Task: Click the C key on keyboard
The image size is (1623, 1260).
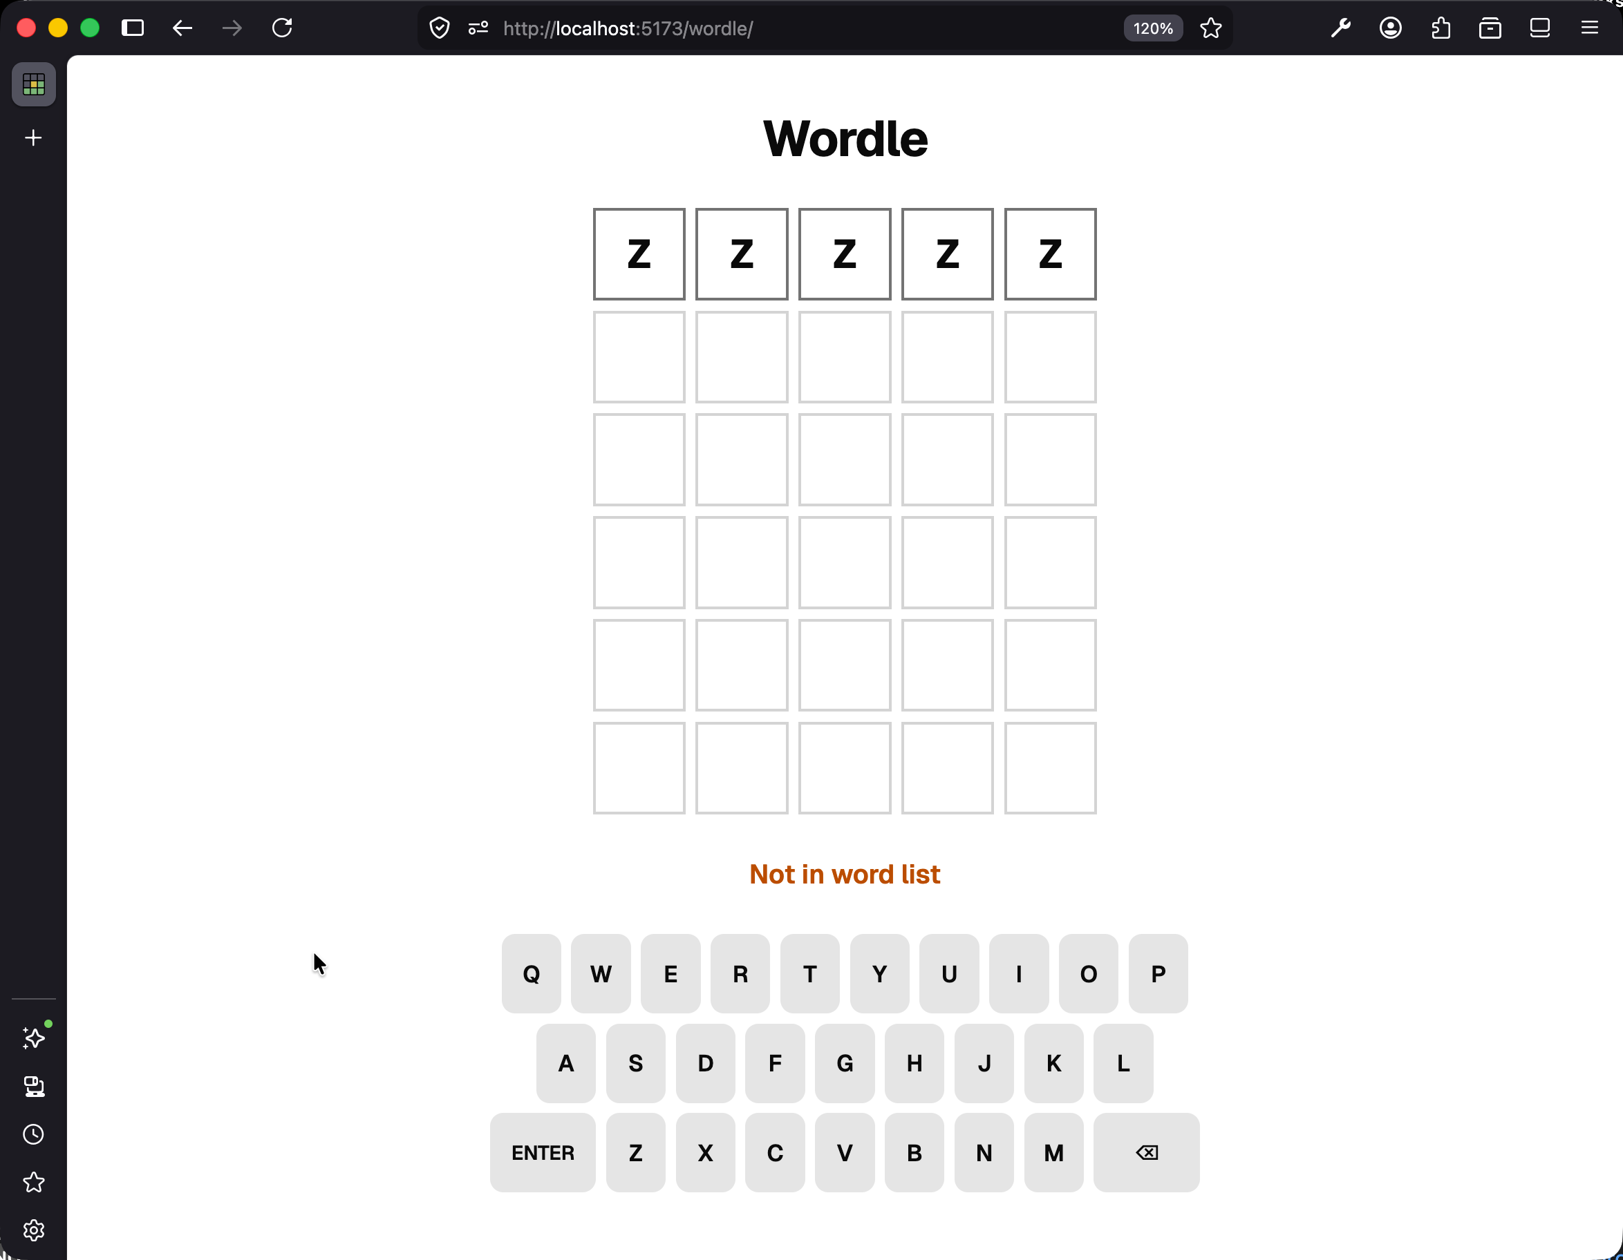Action: click(x=775, y=1152)
